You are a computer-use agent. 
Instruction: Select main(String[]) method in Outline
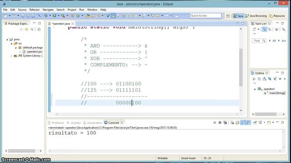277,93
